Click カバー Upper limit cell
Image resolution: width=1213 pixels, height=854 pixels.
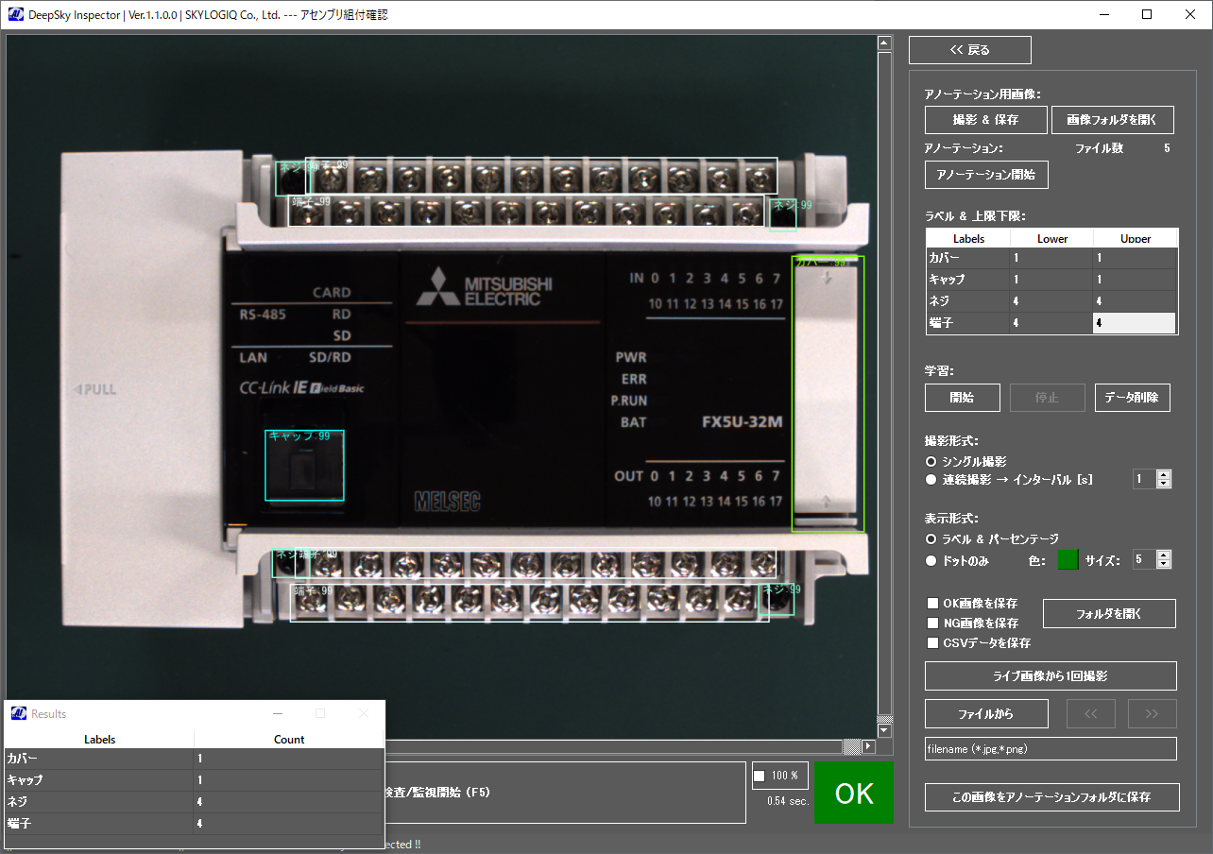(1135, 258)
